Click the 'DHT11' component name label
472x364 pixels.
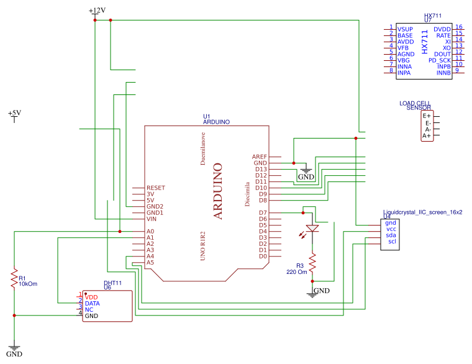(112, 283)
